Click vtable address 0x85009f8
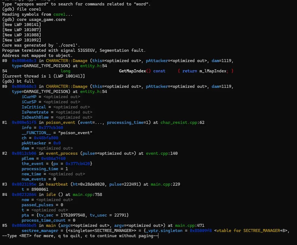This screenshot has width=297, height=245. [x=201, y=231]
